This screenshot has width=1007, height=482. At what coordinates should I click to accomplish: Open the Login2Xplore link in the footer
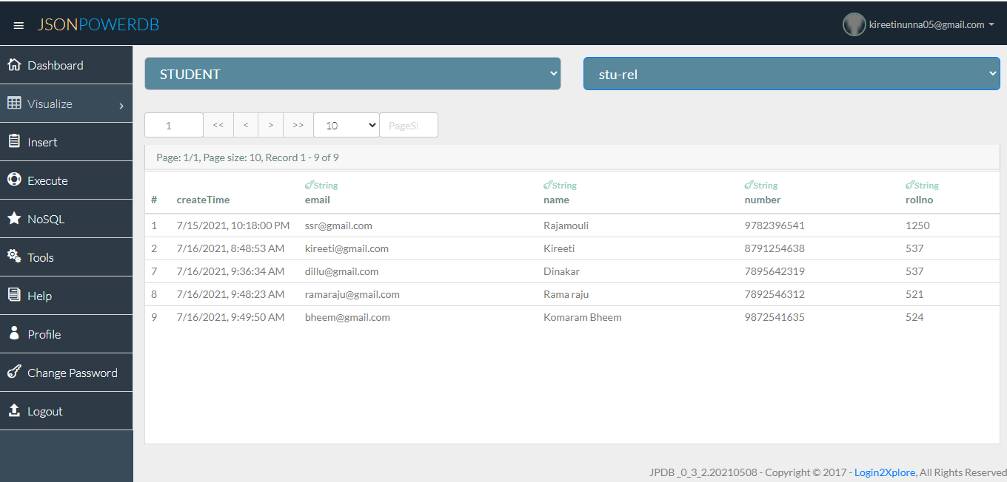pyautogui.click(x=884, y=472)
